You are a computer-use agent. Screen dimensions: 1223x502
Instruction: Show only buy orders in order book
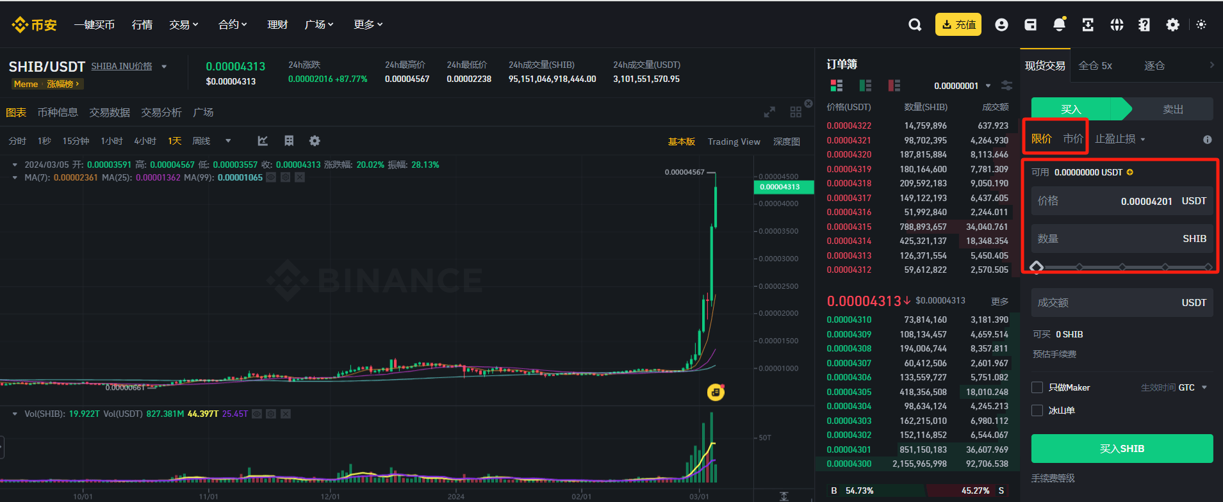tap(866, 85)
